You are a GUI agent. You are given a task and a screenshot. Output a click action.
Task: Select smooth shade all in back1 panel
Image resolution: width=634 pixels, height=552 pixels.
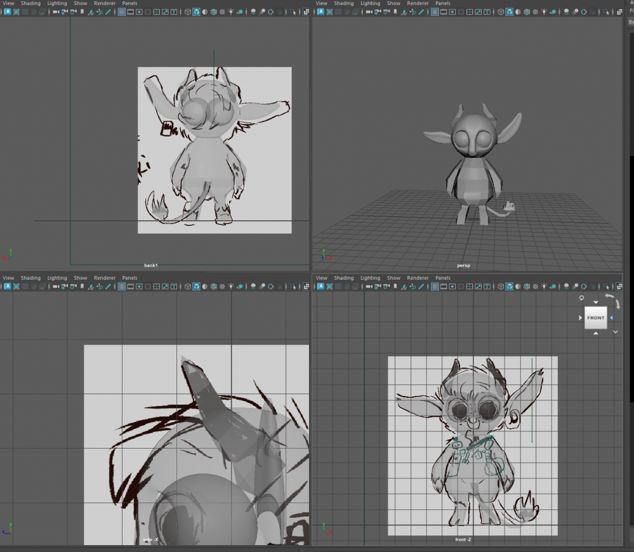point(196,12)
